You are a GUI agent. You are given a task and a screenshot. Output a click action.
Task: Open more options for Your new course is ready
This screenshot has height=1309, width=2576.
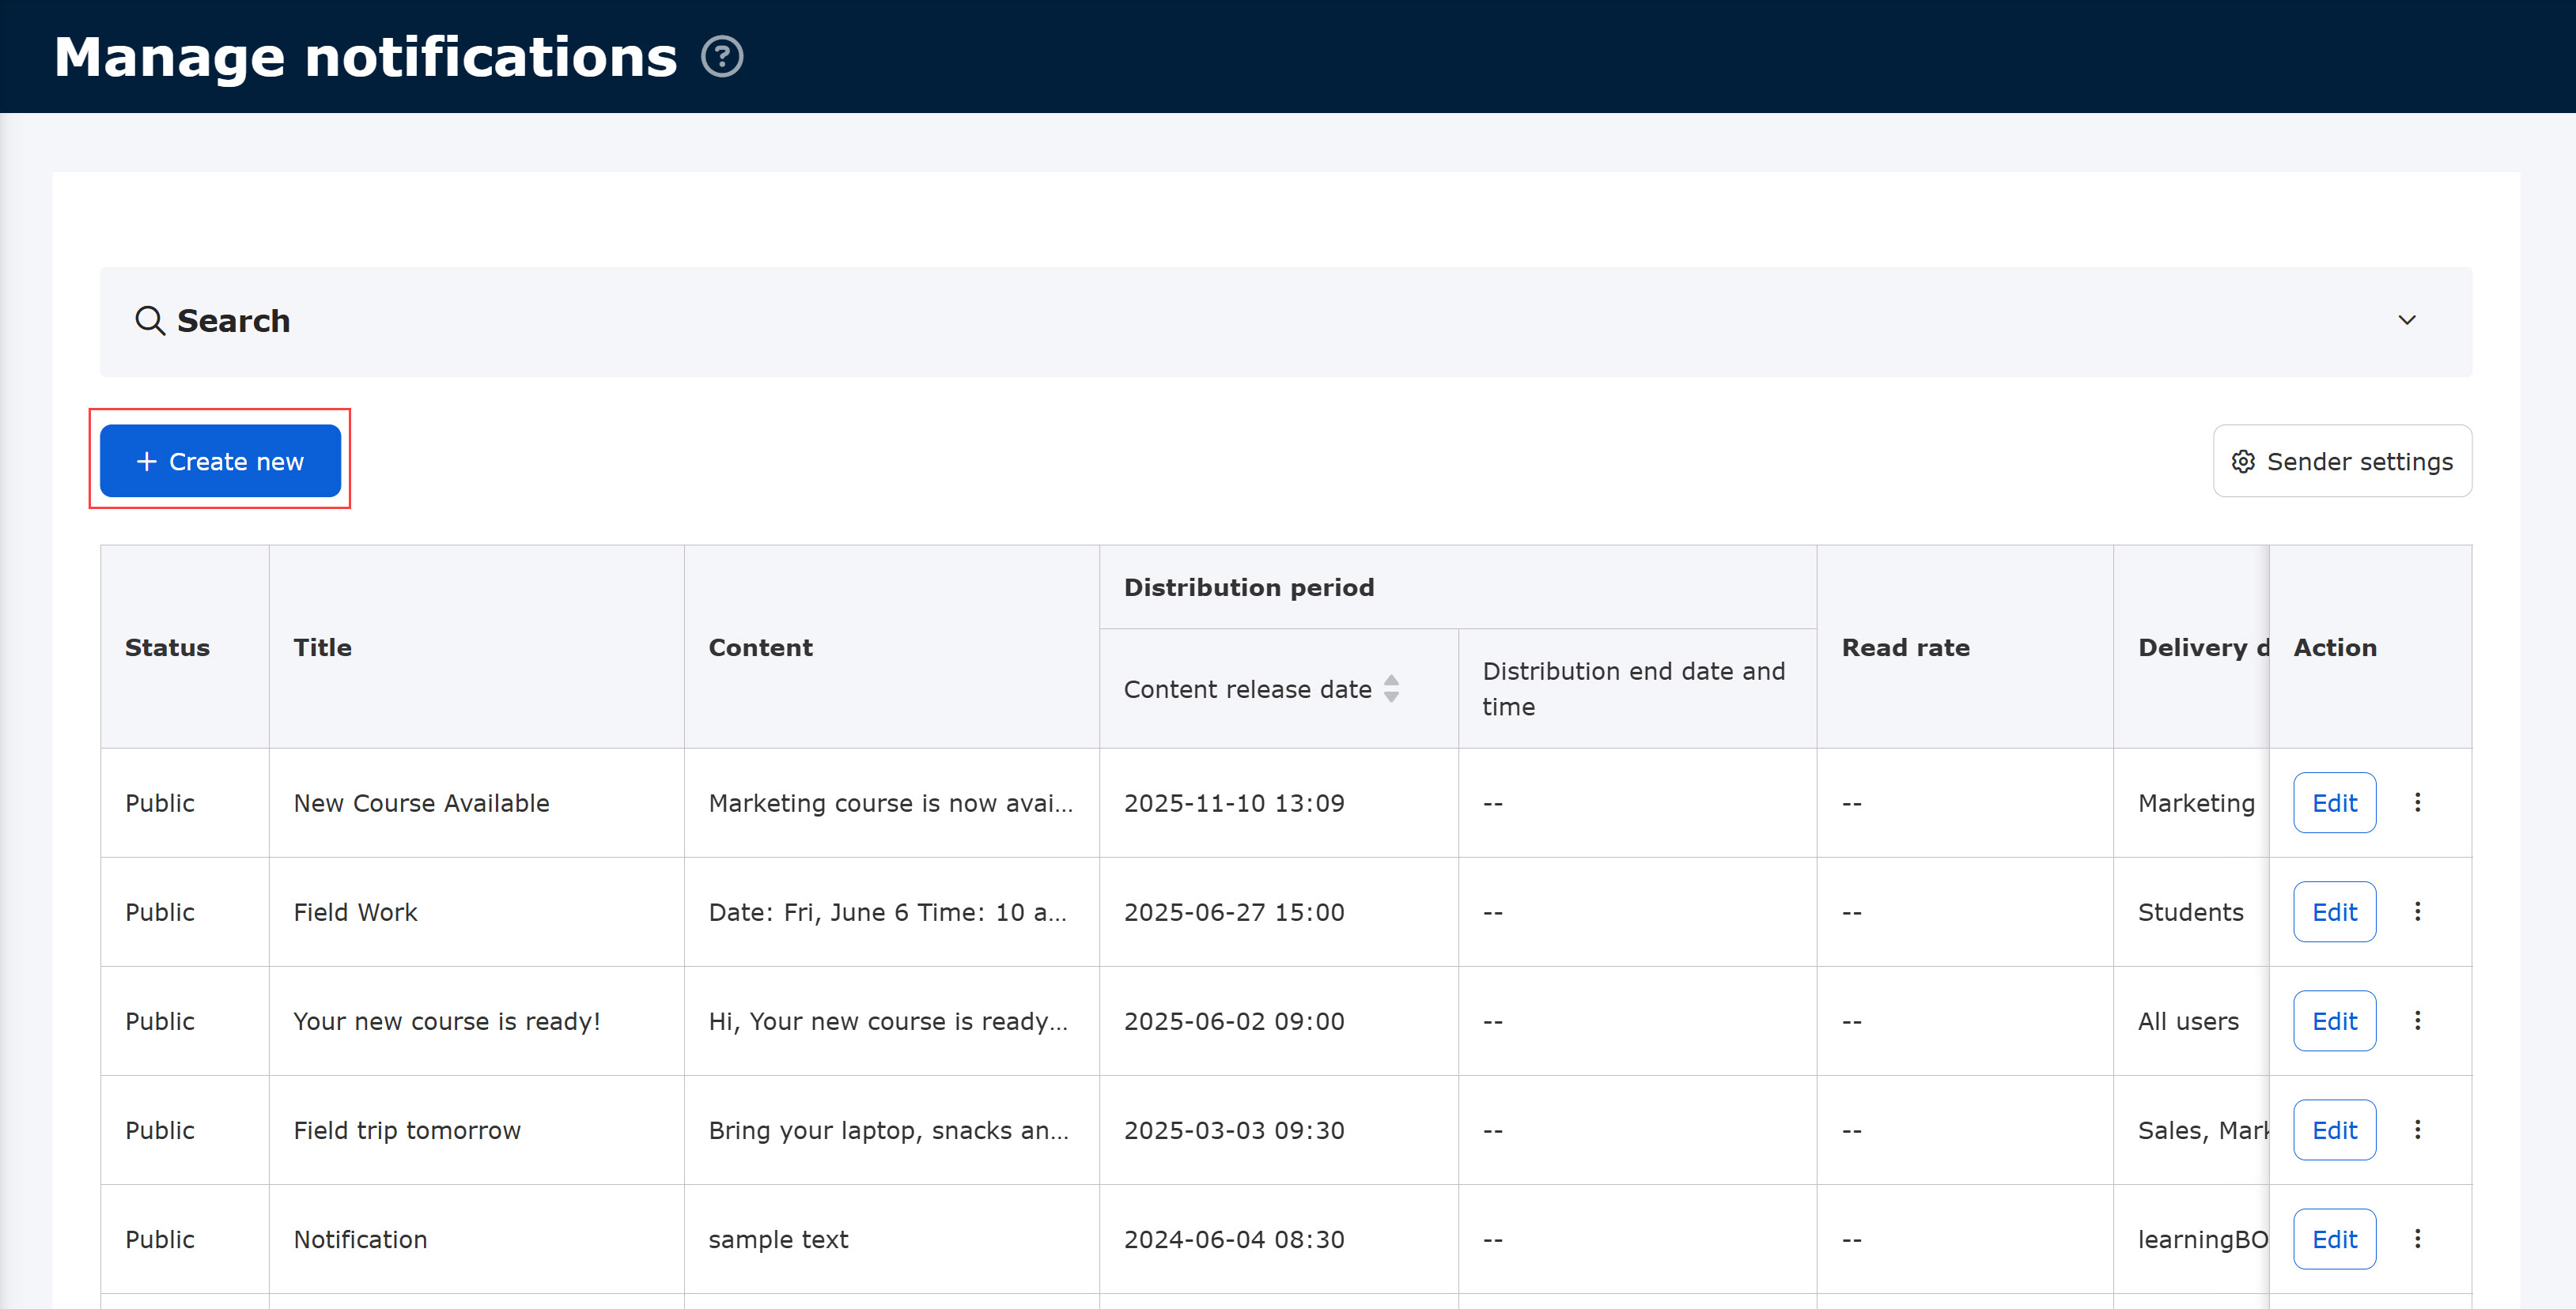2417,1020
